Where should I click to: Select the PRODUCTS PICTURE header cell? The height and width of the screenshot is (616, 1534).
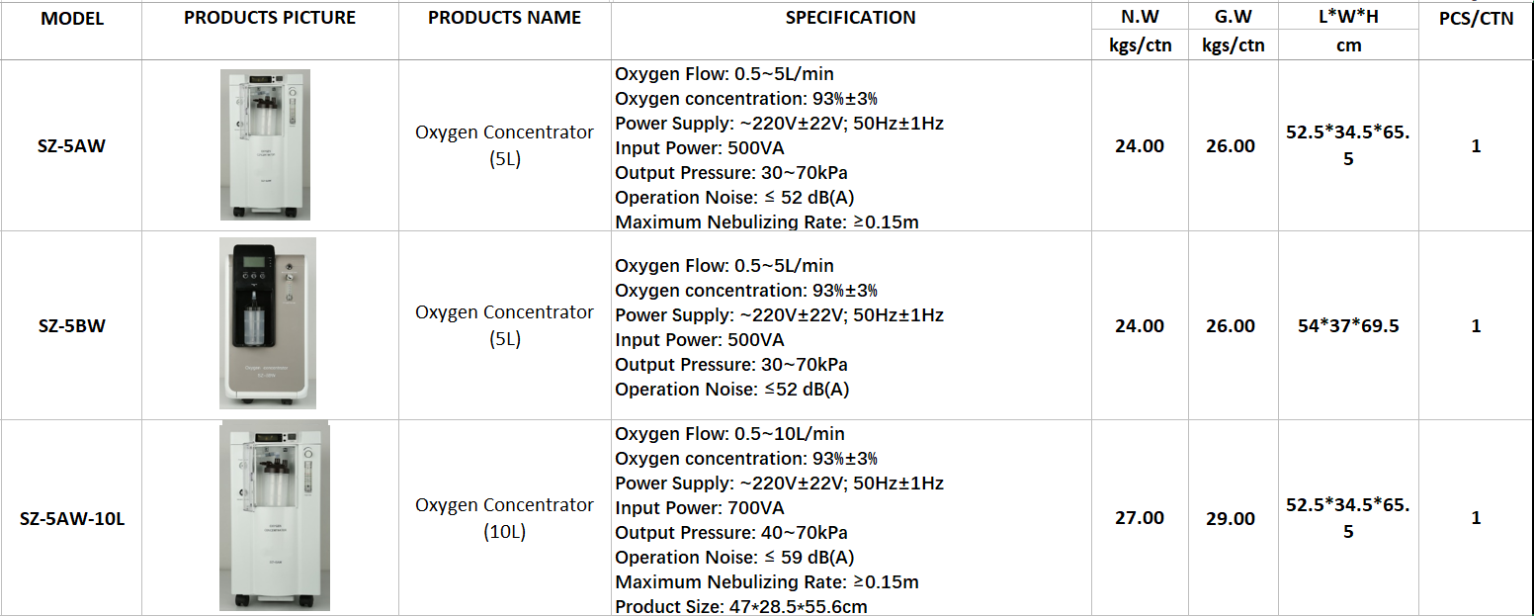tap(270, 31)
